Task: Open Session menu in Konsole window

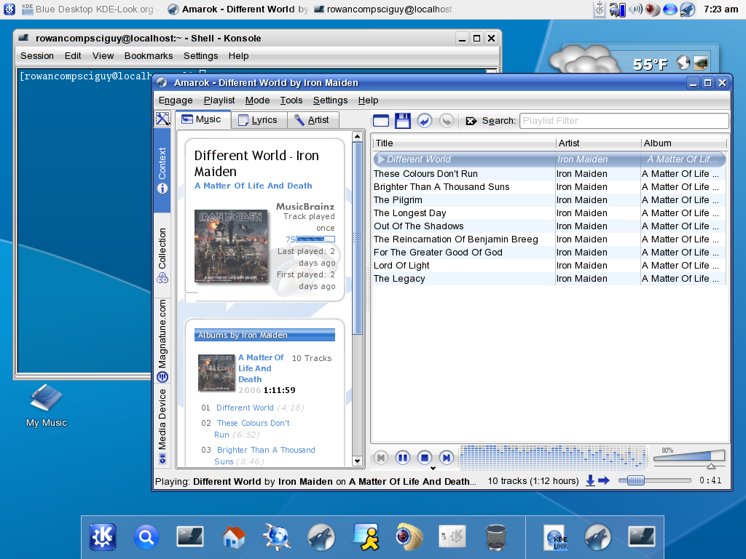Action: 36,56
